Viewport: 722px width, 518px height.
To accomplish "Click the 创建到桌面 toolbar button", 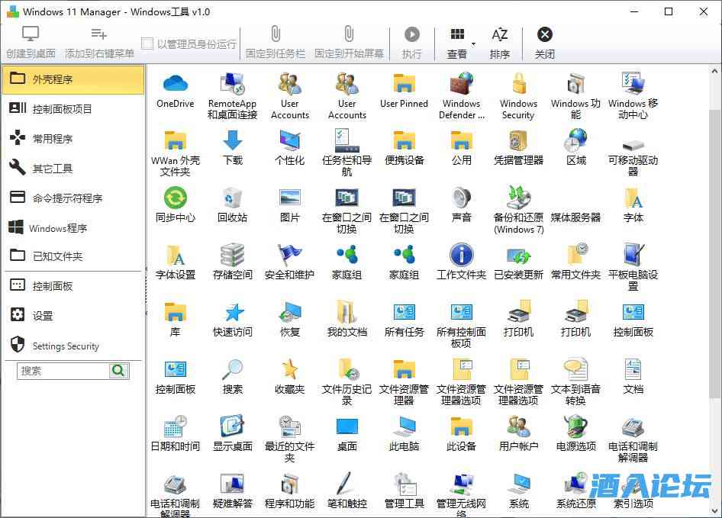I will pyautogui.click(x=31, y=43).
